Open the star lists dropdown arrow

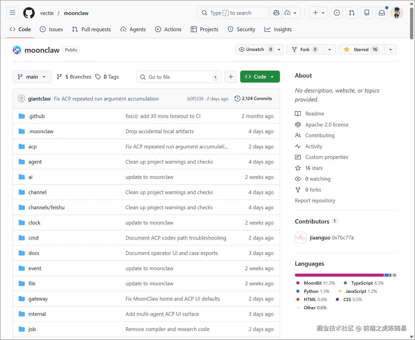click(391, 49)
